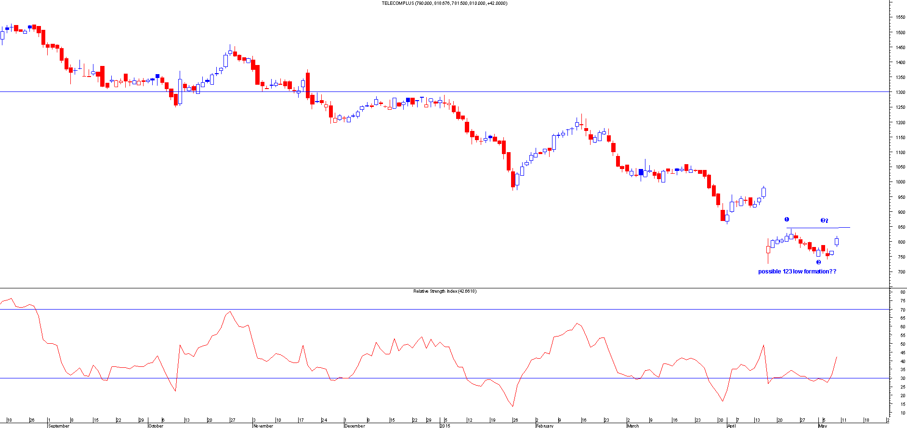Click the circled 3? annotation marker
The image size is (907, 428).
pos(824,220)
